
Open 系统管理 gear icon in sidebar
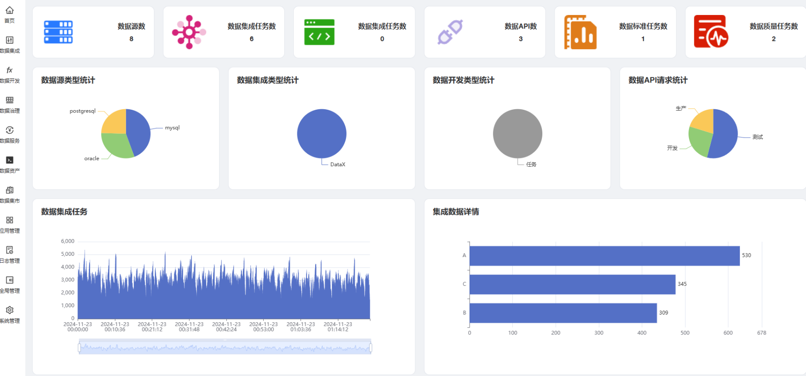coord(10,310)
